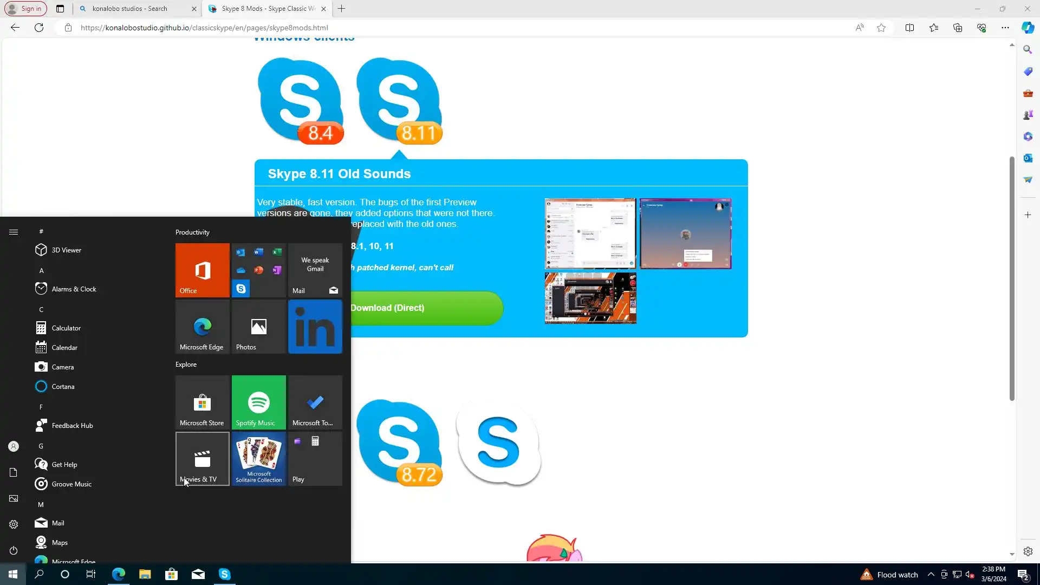Click the Sign in button
The image size is (1040, 585).
click(25, 9)
